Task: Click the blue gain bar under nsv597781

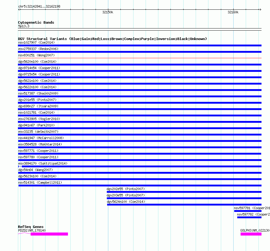Action: pyautogui.click(x=248, y=211)
